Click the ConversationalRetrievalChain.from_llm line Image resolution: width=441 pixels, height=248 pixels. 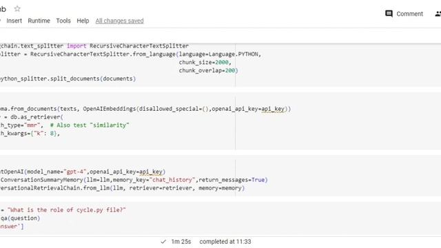pyautogui.click(x=123, y=188)
